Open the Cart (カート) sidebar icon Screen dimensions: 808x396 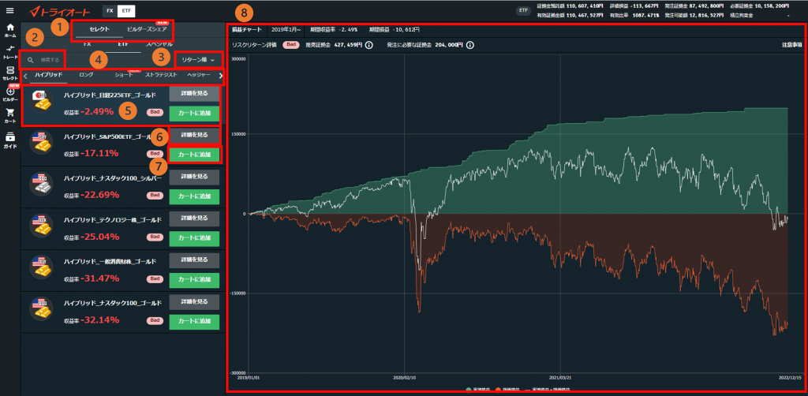pos(10,116)
